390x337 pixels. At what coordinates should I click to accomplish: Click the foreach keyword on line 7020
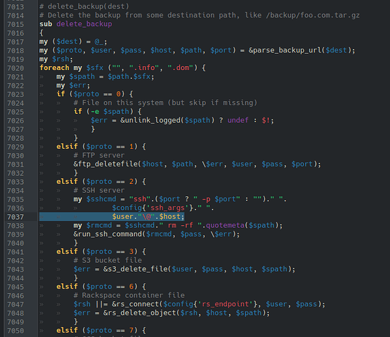point(54,67)
